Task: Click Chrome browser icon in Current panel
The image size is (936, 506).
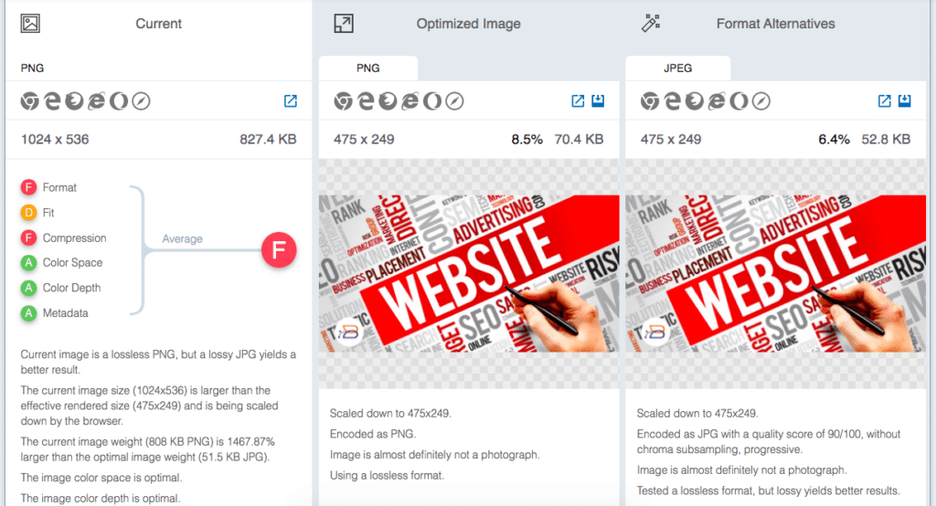Action: click(30, 100)
